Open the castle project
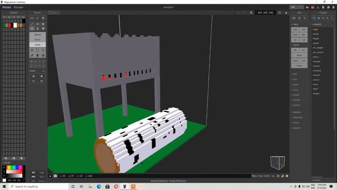The image size is (337, 190). [x=316, y=43]
